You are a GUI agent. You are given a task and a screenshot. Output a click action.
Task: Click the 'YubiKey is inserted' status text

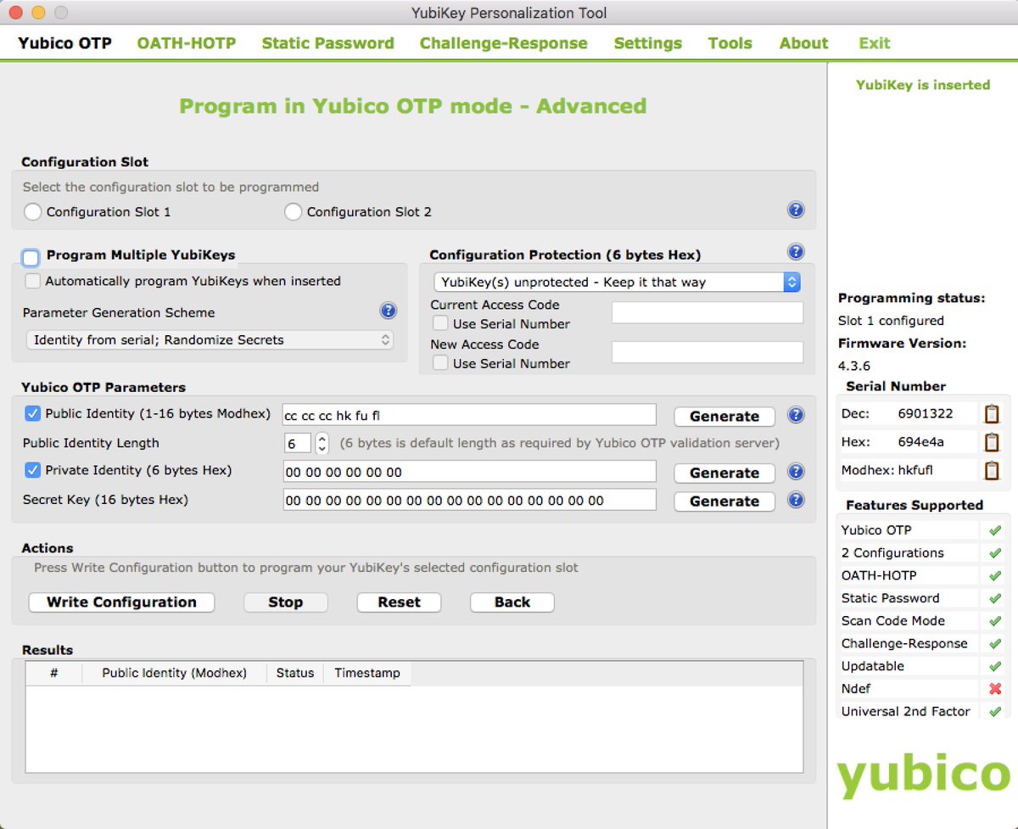[x=923, y=85]
